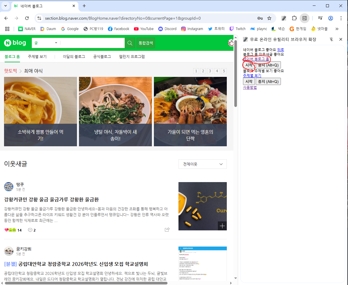The width and height of the screenshot is (348, 285).
Task: Click the N blog logo
Action: click(x=15, y=43)
